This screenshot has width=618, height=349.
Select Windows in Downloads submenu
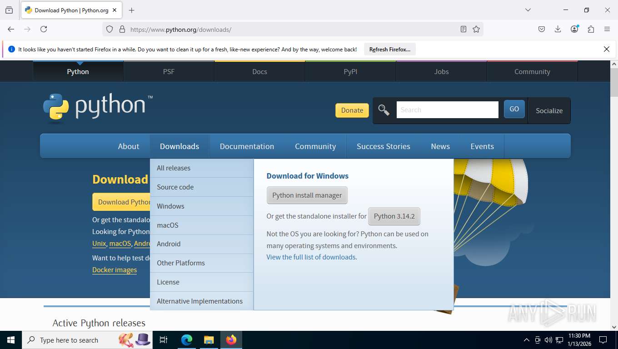pos(202,206)
